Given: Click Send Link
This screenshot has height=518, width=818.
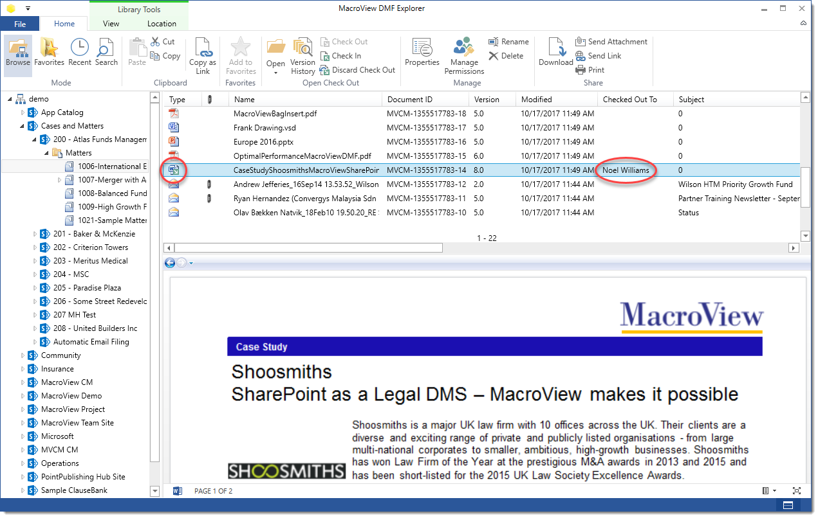Looking at the screenshot, I should [x=598, y=56].
